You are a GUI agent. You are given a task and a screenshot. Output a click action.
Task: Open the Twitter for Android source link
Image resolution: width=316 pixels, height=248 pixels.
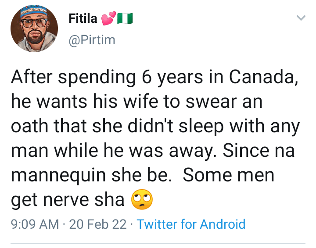pyautogui.click(x=191, y=224)
